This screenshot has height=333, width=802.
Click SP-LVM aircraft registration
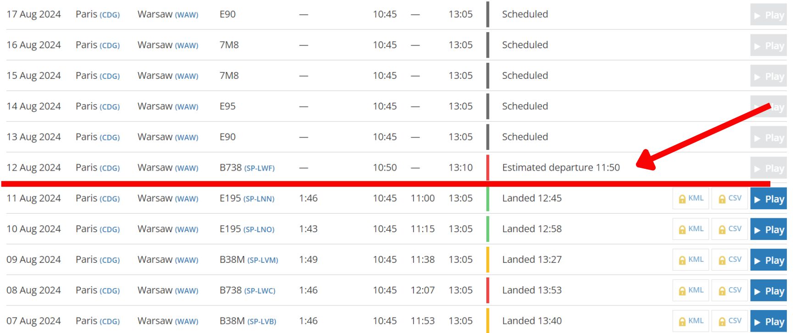point(262,261)
